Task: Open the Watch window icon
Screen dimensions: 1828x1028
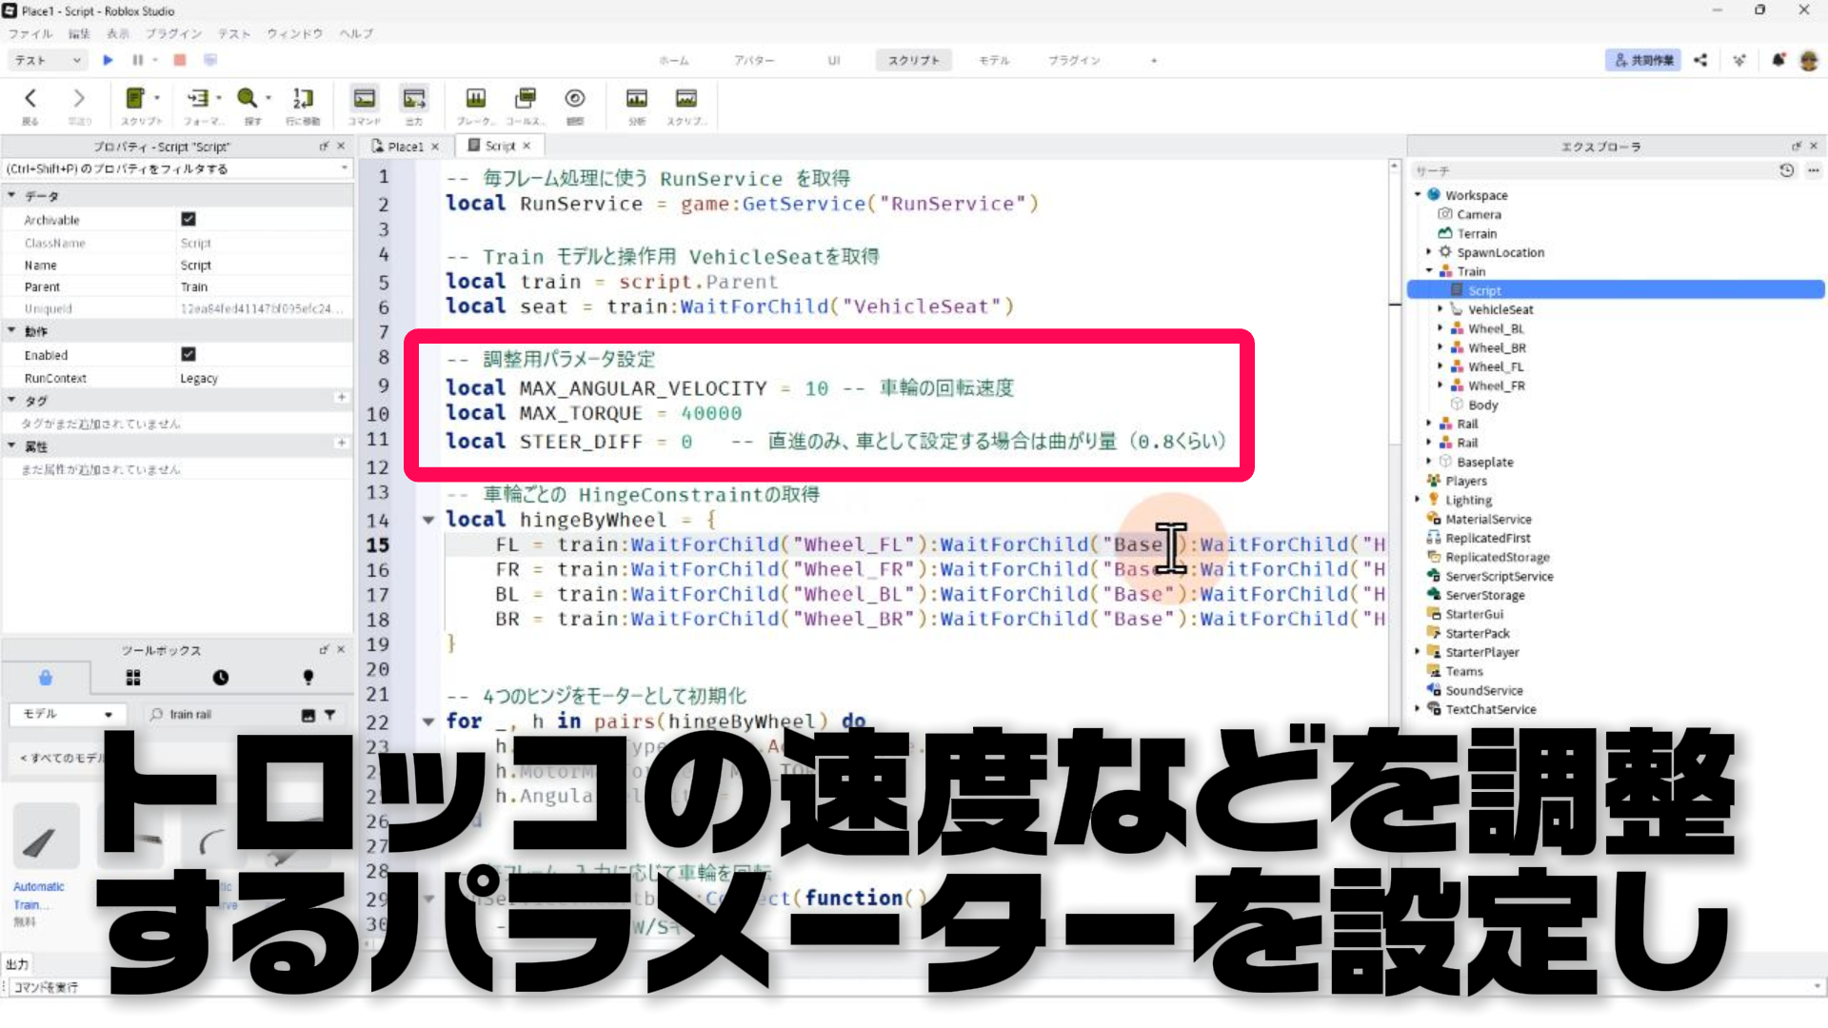Action: [x=574, y=99]
